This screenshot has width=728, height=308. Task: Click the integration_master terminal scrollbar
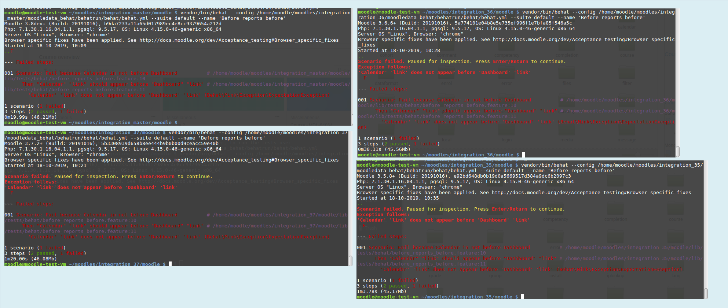point(352,119)
